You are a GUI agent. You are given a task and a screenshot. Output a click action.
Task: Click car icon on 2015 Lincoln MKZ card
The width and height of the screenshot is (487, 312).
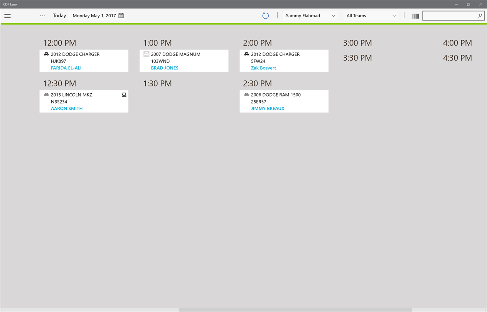[x=46, y=95]
